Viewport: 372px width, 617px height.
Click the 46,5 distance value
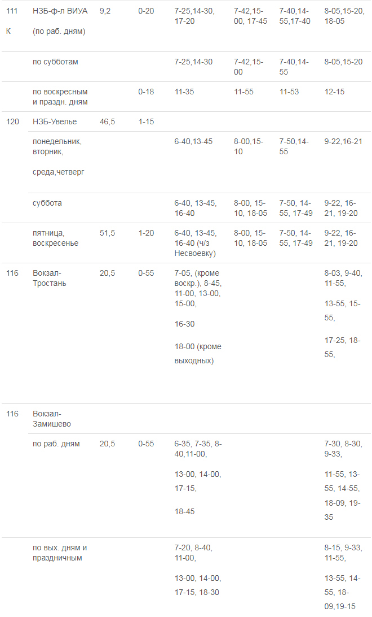click(108, 121)
